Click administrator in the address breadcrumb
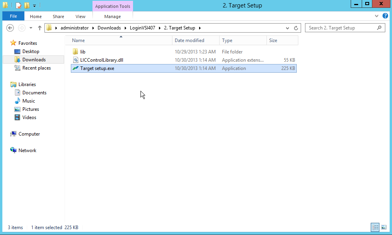The height and width of the screenshot is (235, 392). pos(74,28)
